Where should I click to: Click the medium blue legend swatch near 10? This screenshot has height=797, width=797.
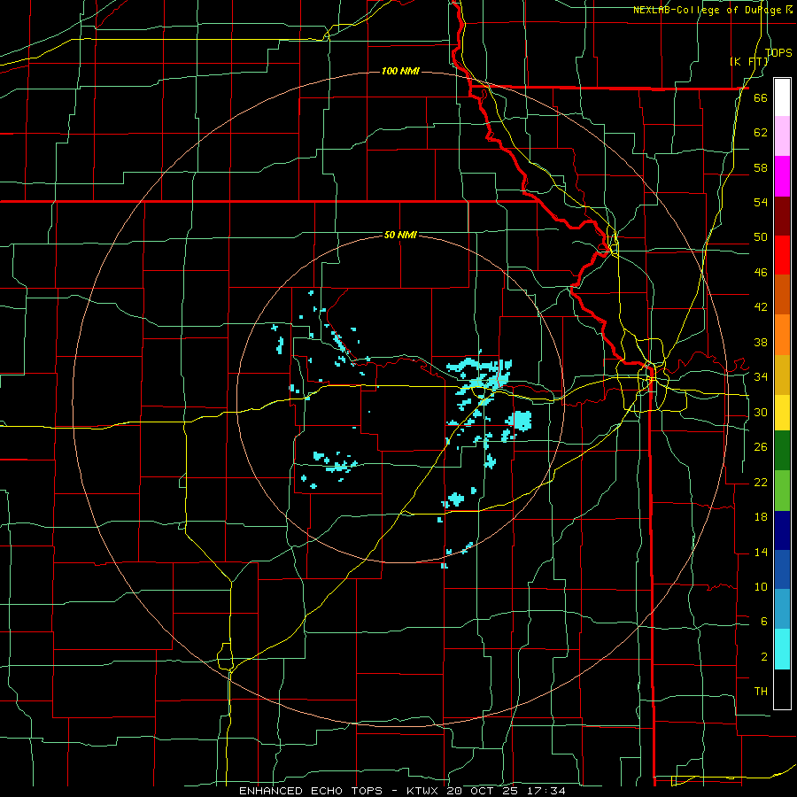pyautogui.click(x=782, y=569)
